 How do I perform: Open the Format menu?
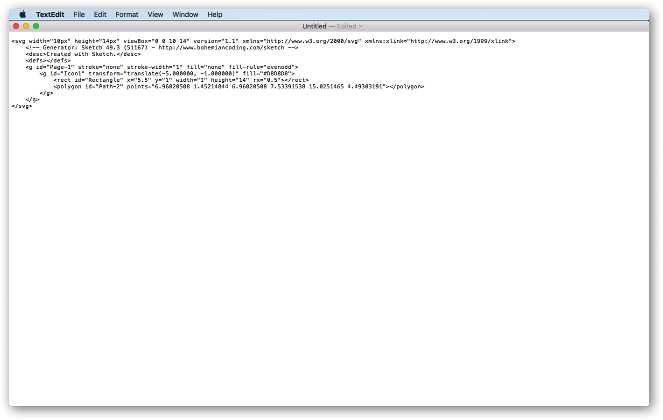click(127, 14)
